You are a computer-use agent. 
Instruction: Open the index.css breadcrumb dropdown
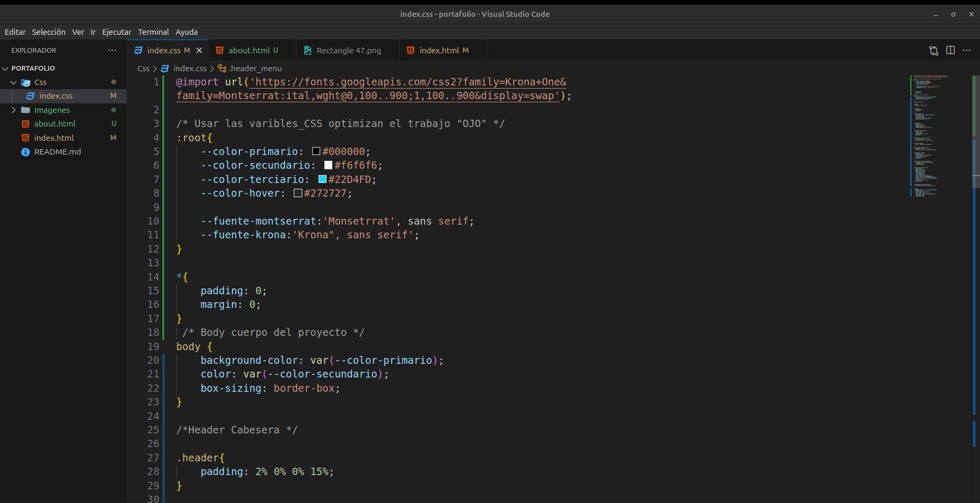point(190,68)
